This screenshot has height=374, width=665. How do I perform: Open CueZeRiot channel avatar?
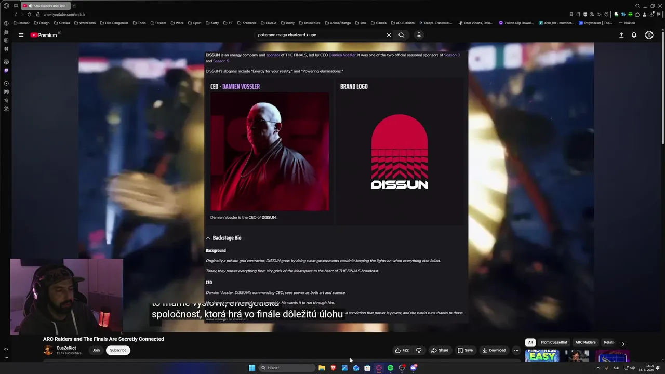48,350
